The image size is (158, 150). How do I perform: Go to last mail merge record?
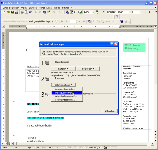(84, 21)
